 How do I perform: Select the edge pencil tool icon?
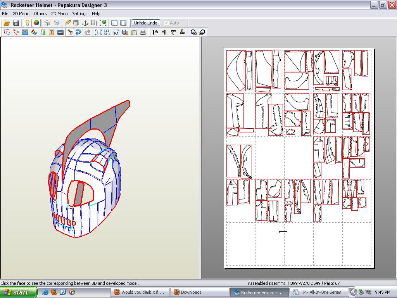[67, 23]
